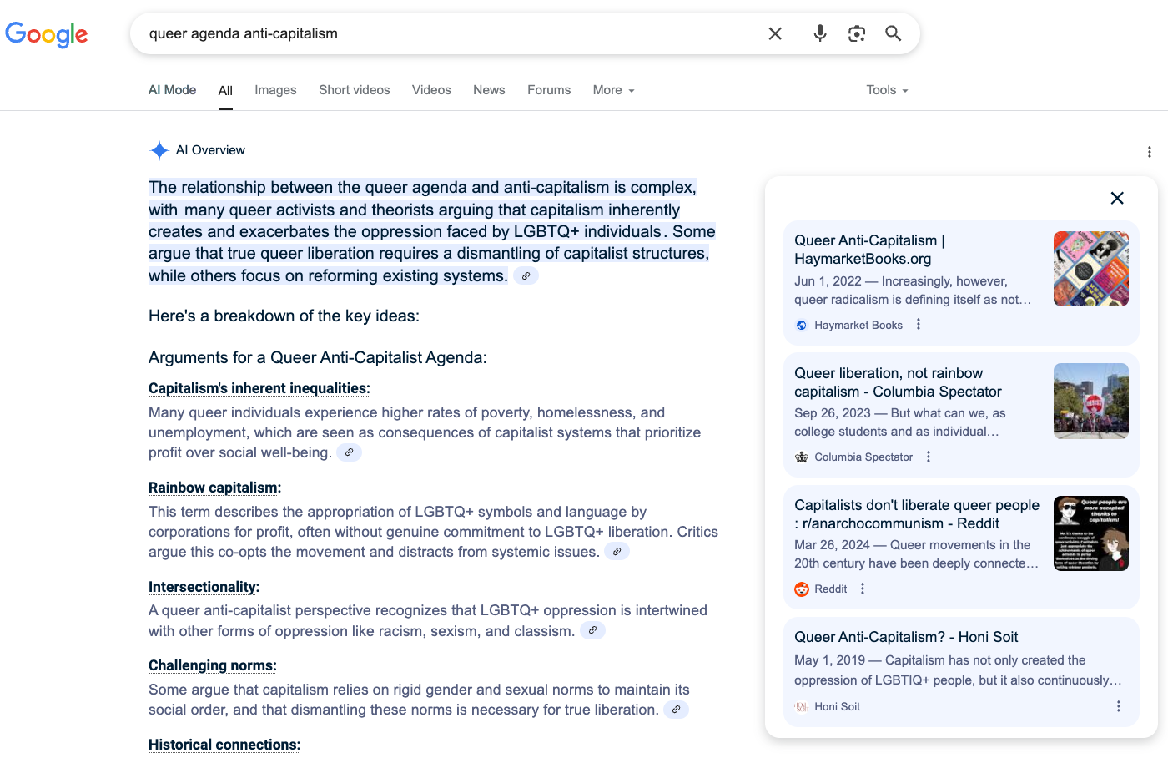Click the 'Columbia Spectator' source name
Screen dimensions: 1168x758
pyautogui.click(x=863, y=457)
